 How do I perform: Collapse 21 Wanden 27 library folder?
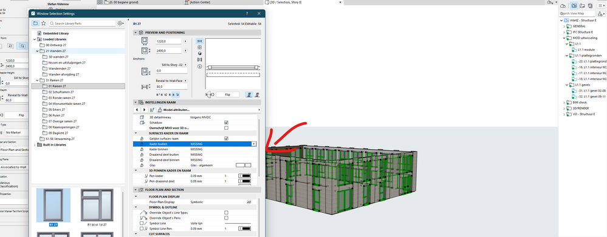tap(37, 51)
